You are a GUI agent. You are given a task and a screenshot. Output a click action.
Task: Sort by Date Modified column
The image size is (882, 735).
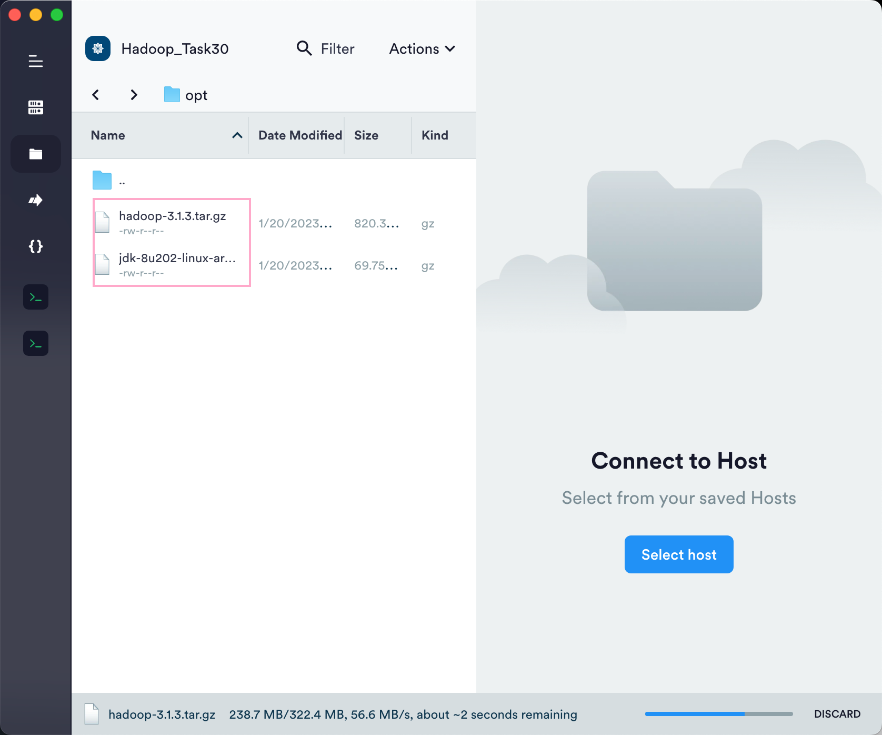click(300, 135)
